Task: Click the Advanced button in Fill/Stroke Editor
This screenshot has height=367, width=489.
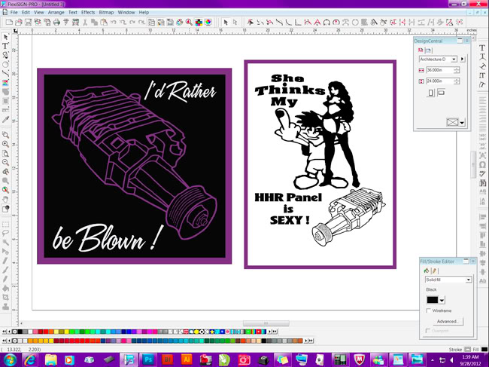Action: click(448, 321)
